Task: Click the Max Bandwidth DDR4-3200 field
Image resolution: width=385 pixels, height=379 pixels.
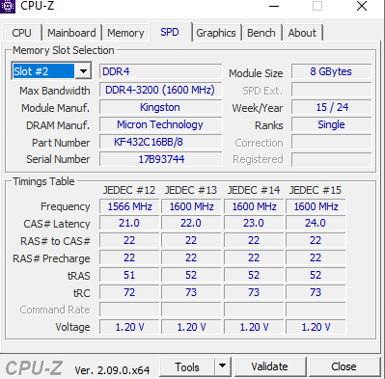Action: (x=161, y=90)
